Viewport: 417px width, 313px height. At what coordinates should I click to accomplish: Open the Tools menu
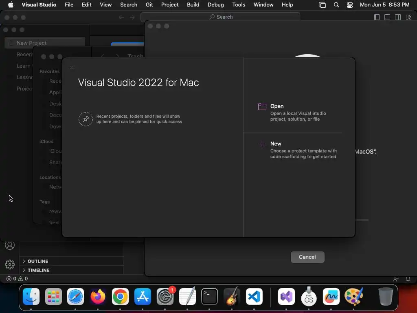(x=239, y=4)
